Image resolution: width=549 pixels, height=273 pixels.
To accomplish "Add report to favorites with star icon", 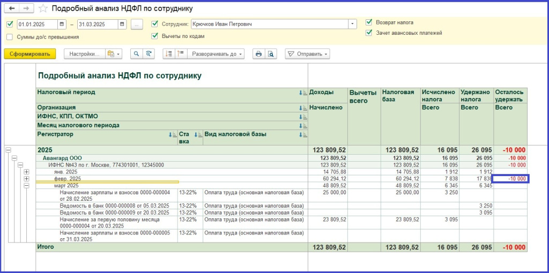I will point(43,9).
